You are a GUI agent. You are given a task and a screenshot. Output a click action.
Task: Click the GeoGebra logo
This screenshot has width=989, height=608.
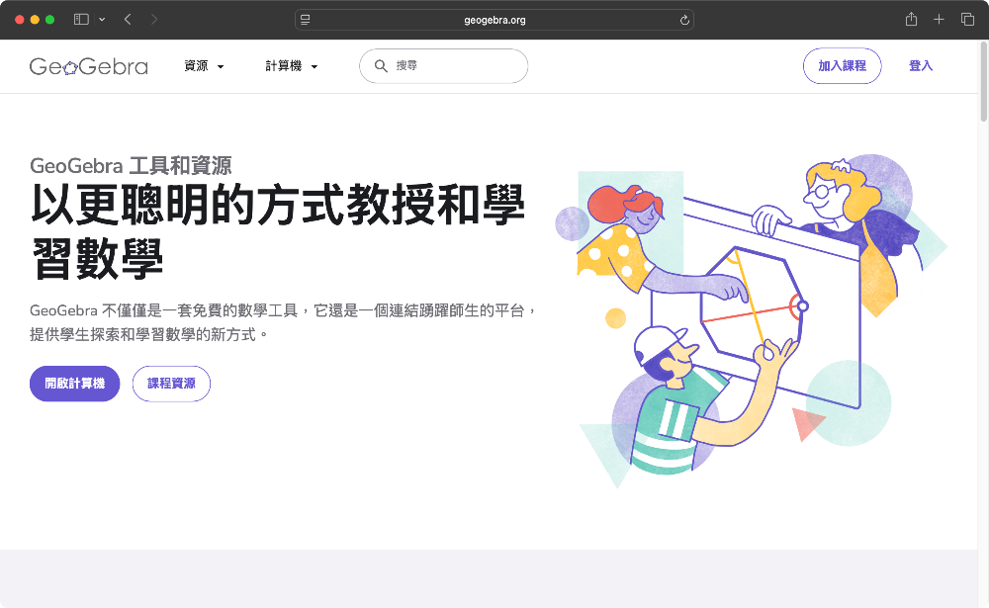point(89,66)
